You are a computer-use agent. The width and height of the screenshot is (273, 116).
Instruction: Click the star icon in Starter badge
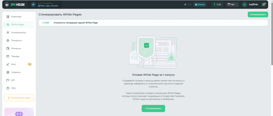pyautogui.click(x=196, y=5)
